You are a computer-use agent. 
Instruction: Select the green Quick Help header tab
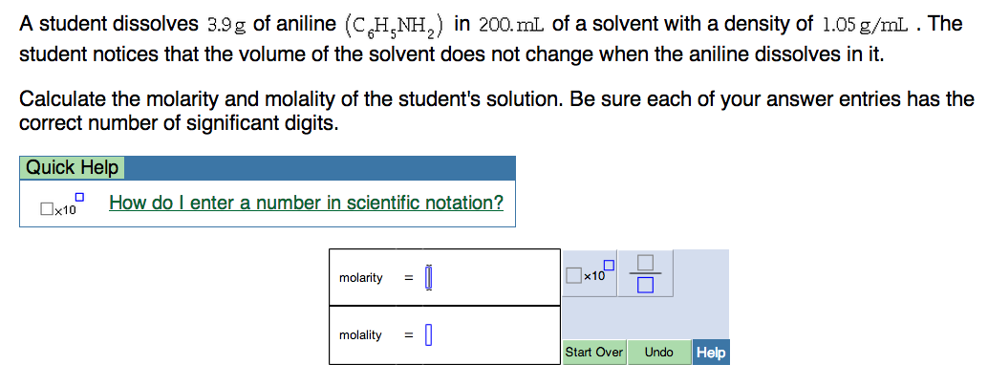click(73, 168)
